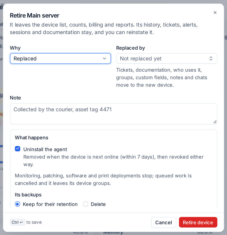Click the Note textarea resize handle
Image resolution: width=227 pixels, height=235 pixels.
[x=215, y=122]
